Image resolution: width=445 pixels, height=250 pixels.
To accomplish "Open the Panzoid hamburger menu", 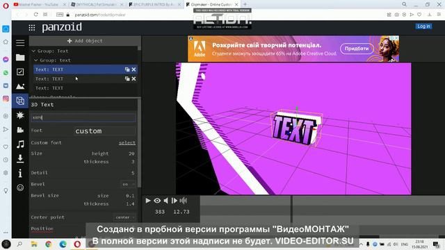I will (20, 43).
